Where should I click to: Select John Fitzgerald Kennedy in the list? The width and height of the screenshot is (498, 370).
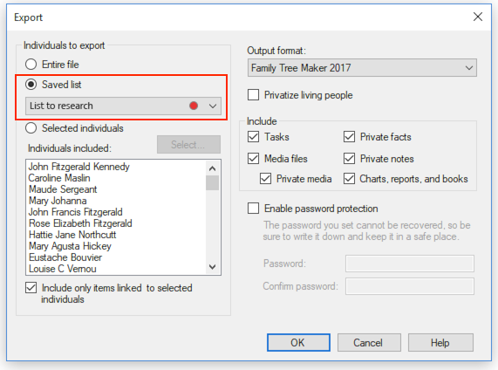pos(79,167)
